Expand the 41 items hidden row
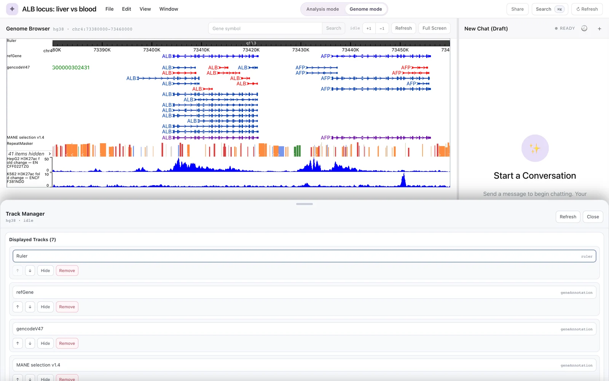 pyautogui.click(x=29, y=154)
